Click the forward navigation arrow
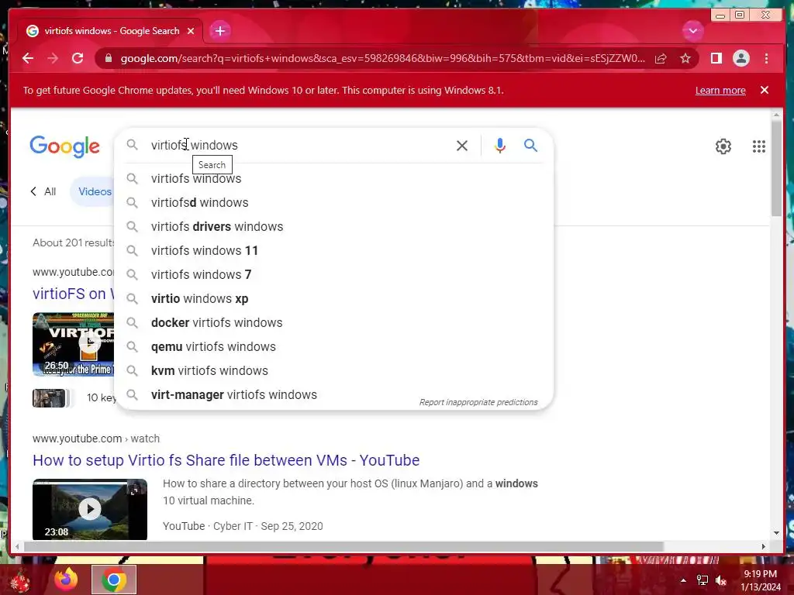 [53, 58]
